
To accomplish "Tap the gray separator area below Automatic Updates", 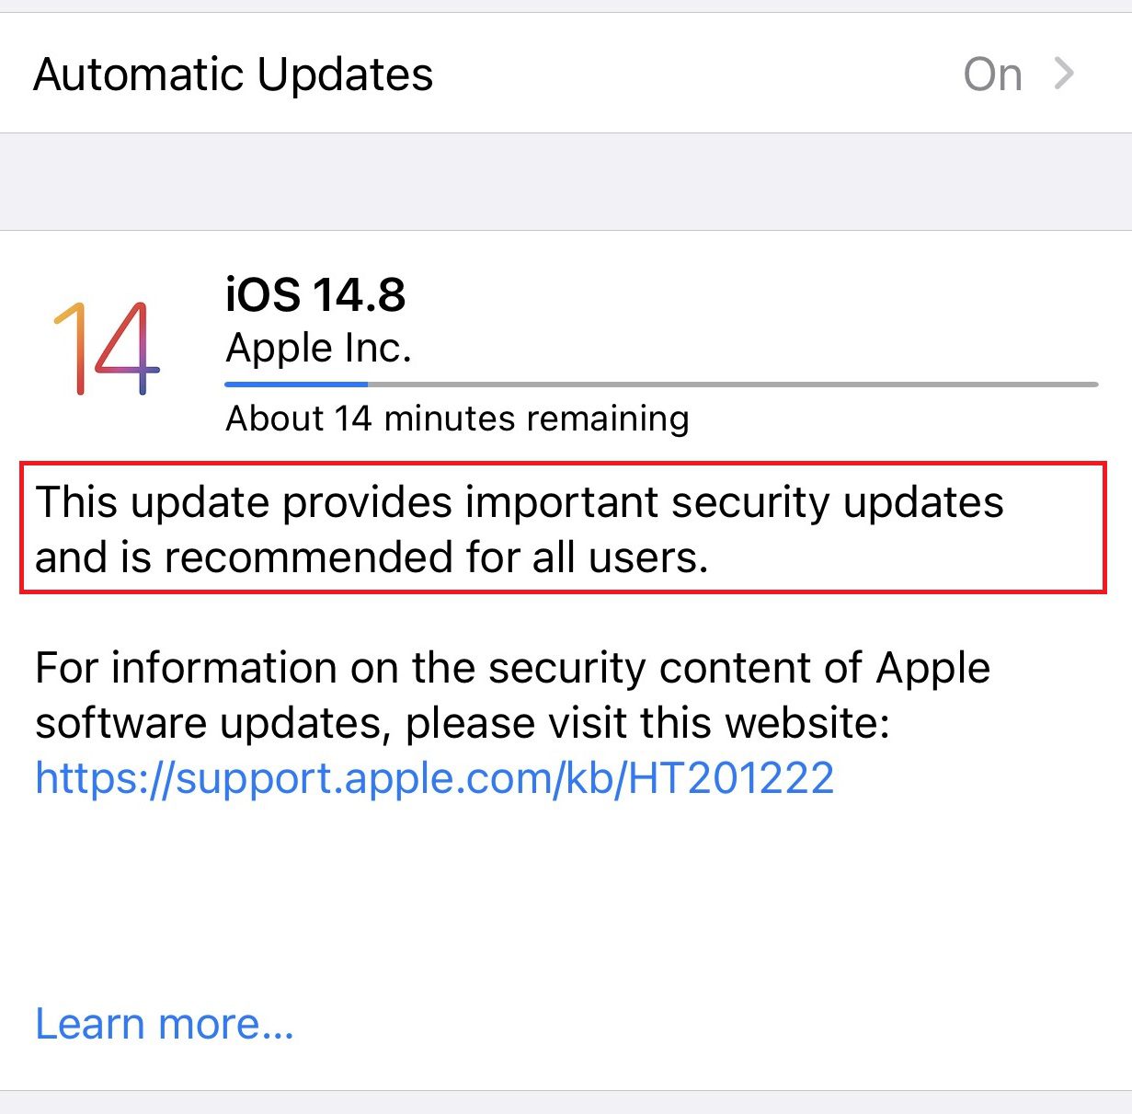I will click(566, 182).
